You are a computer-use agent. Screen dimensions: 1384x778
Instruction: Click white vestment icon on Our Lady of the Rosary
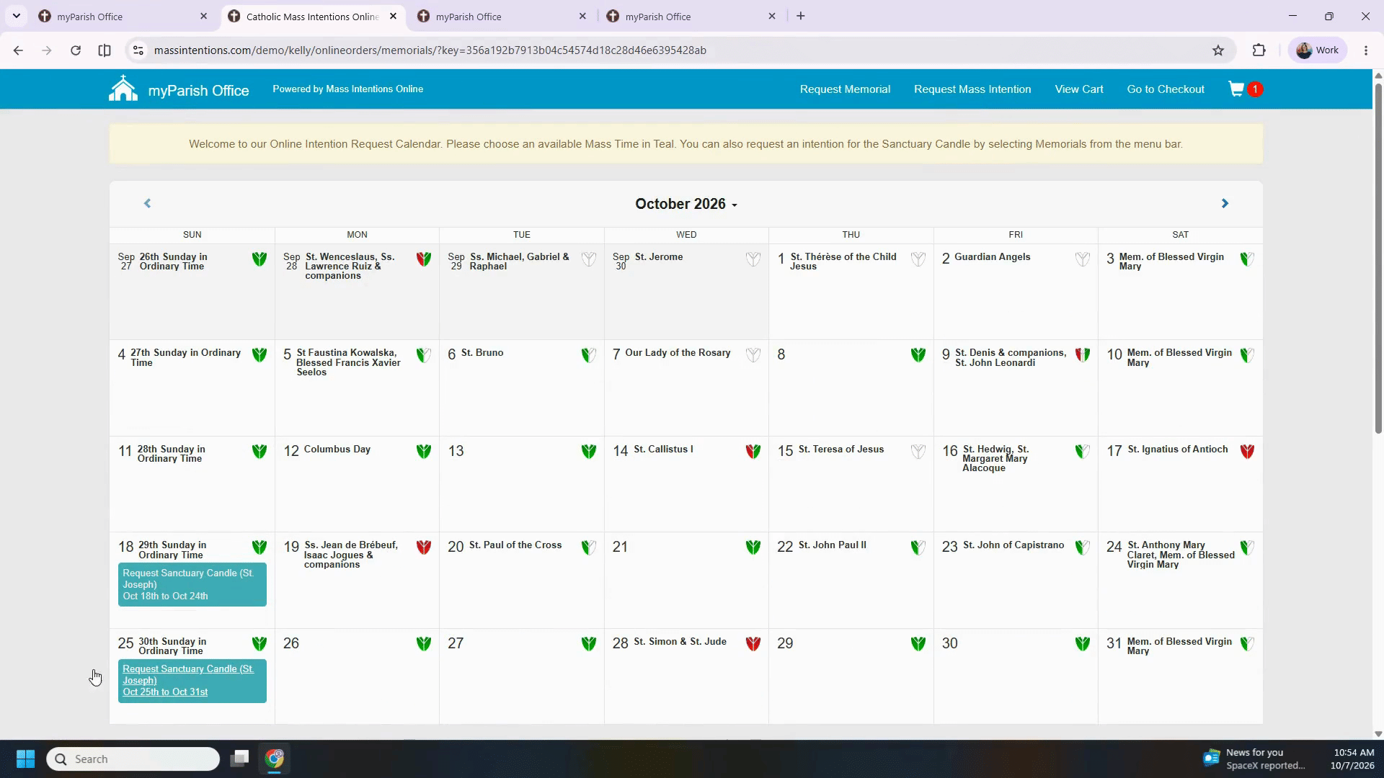click(753, 355)
